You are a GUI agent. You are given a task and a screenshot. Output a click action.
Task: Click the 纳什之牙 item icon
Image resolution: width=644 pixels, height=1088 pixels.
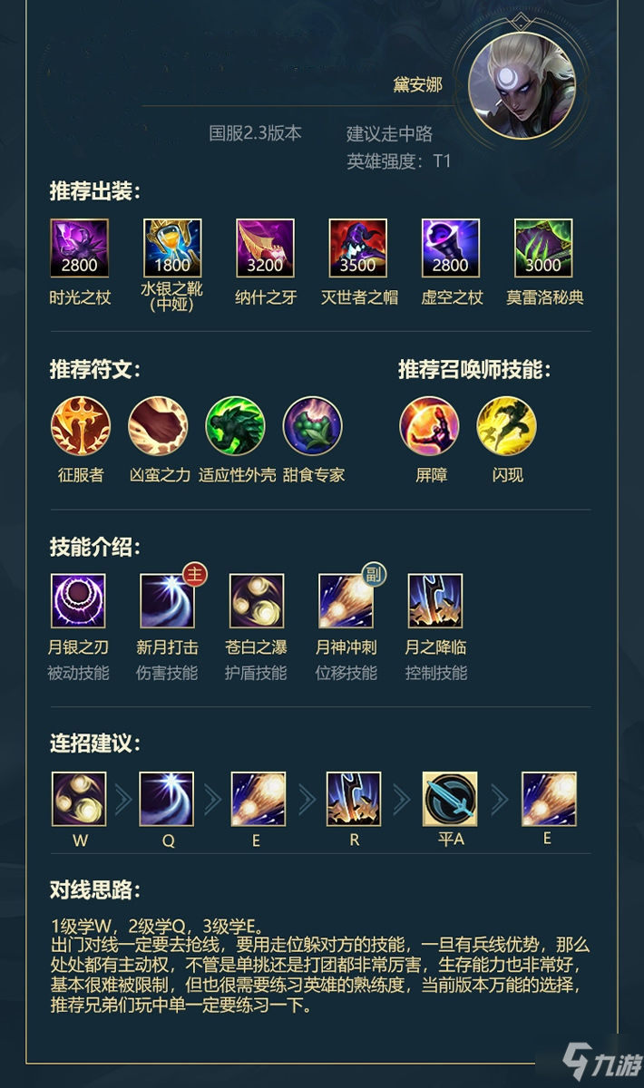(265, 248)
